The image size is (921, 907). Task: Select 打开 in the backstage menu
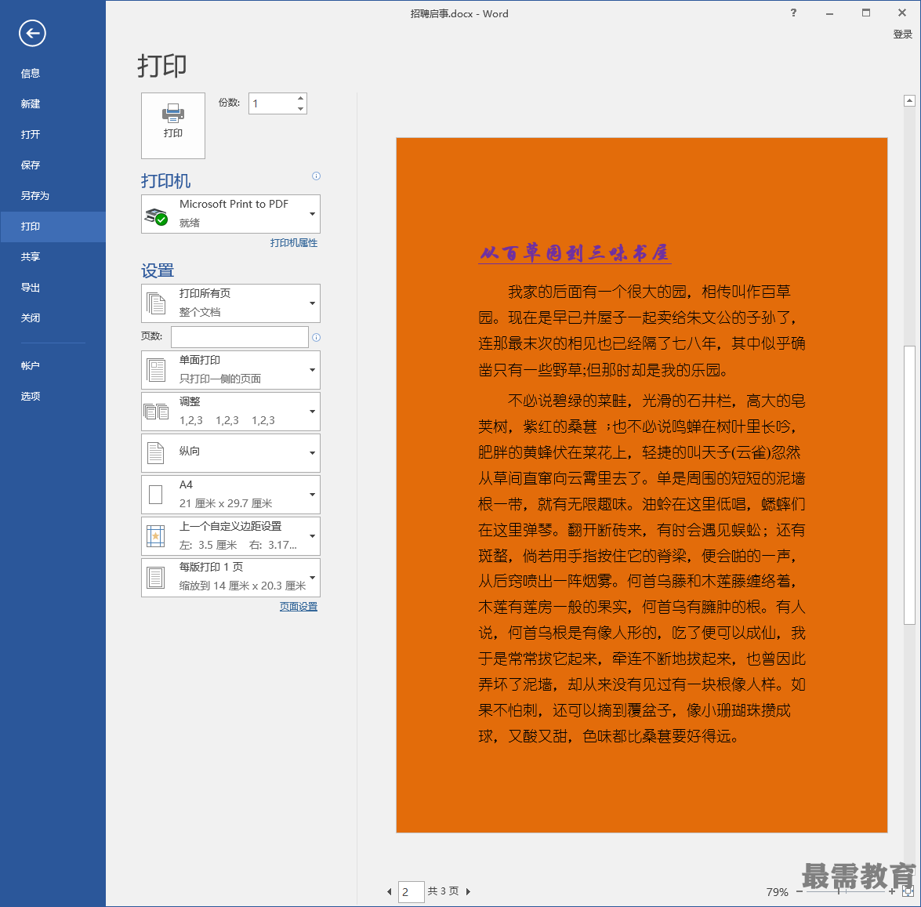(53, 135)
